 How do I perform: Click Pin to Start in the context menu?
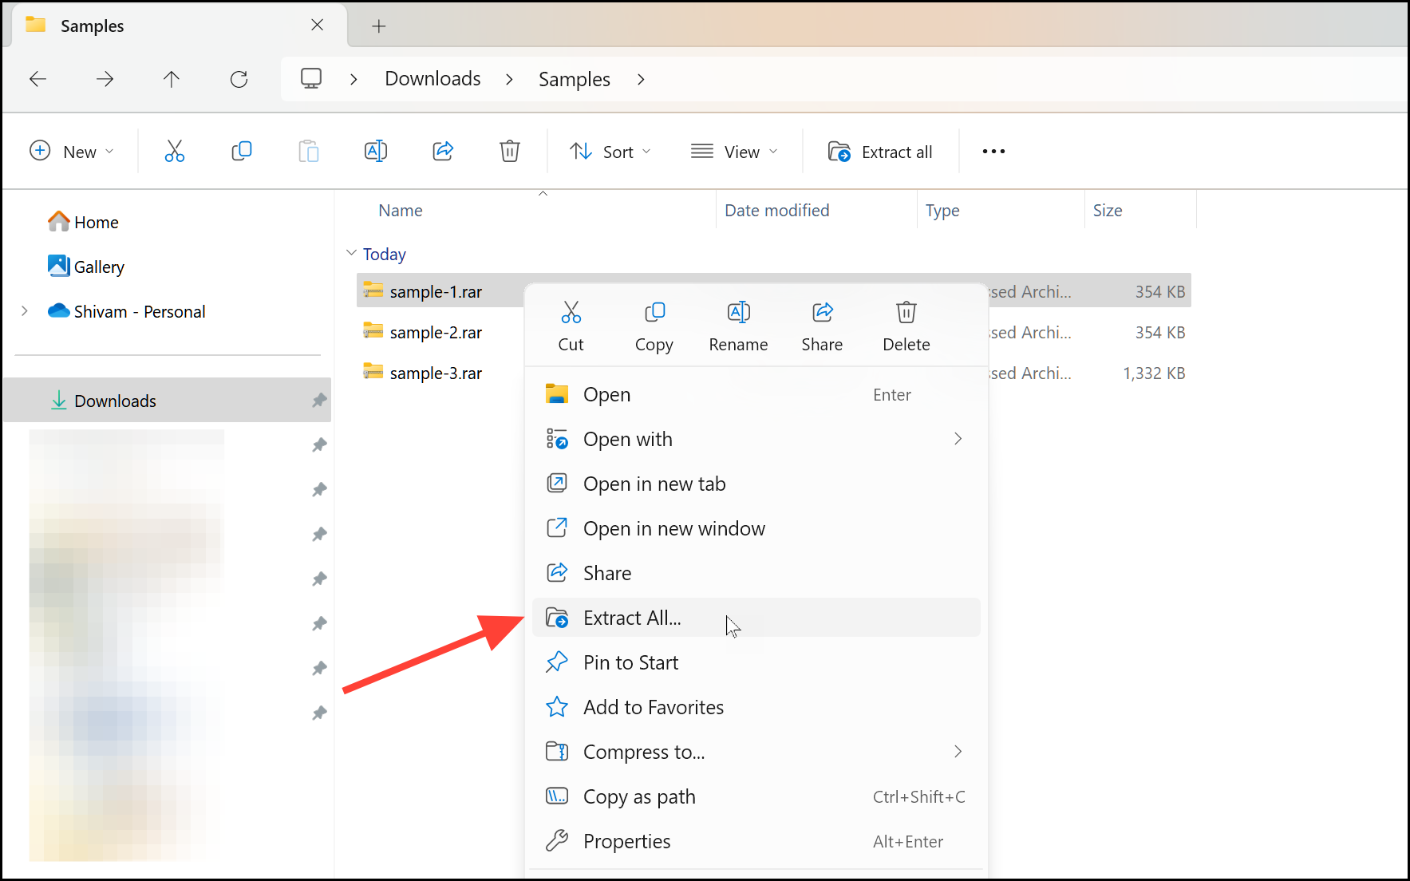pyautogui.click(x=630, y=662)
